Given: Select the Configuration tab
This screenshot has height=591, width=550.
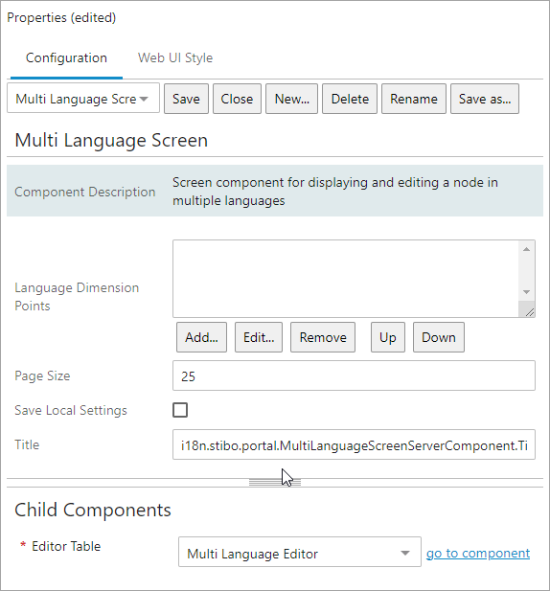Looking at the screenshot, I should (66, 58).
